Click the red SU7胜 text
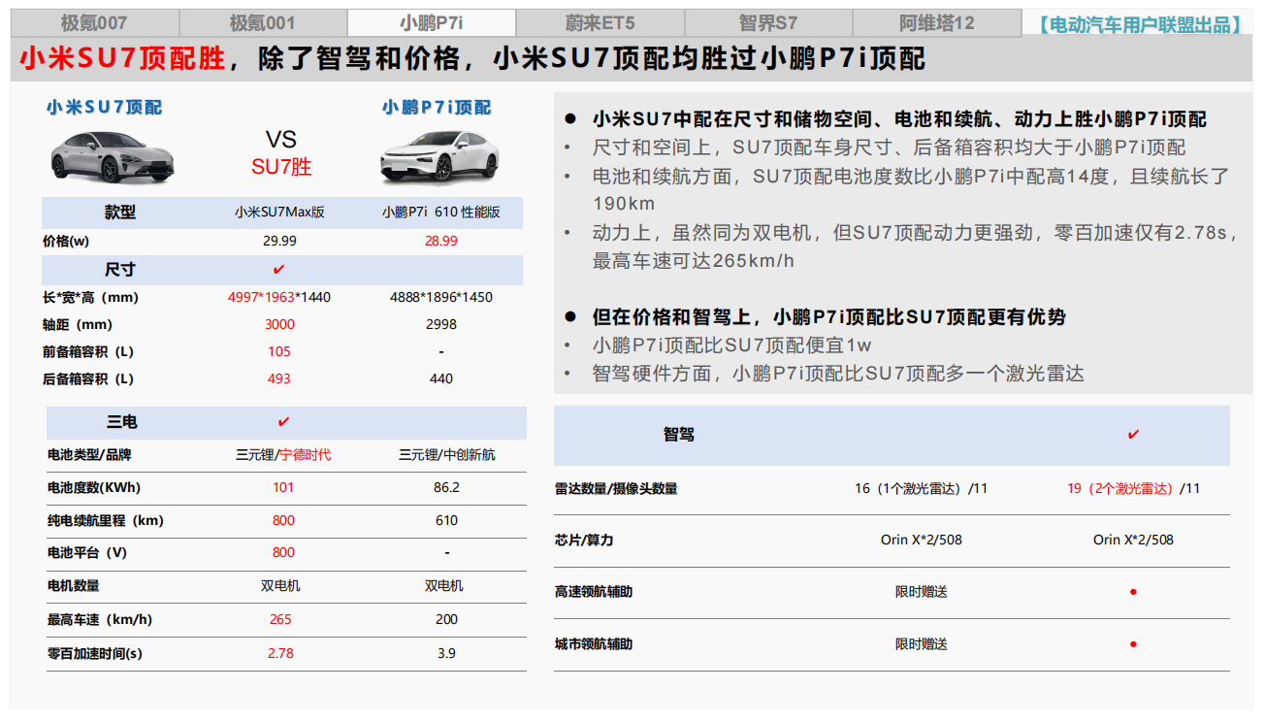The width and height of the screenshot is (1265, 722). pyautogui.click(x=281, y=167)
